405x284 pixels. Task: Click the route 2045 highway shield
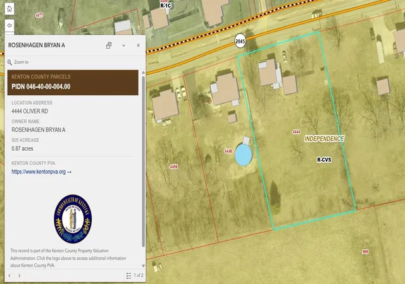[x=240, y=41]
